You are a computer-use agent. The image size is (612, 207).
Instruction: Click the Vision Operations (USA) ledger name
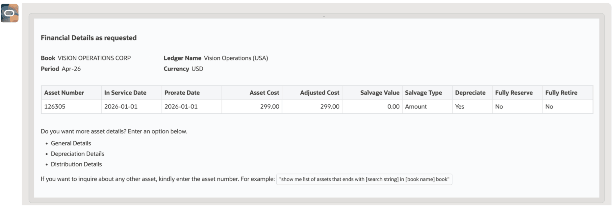[236, 58]
